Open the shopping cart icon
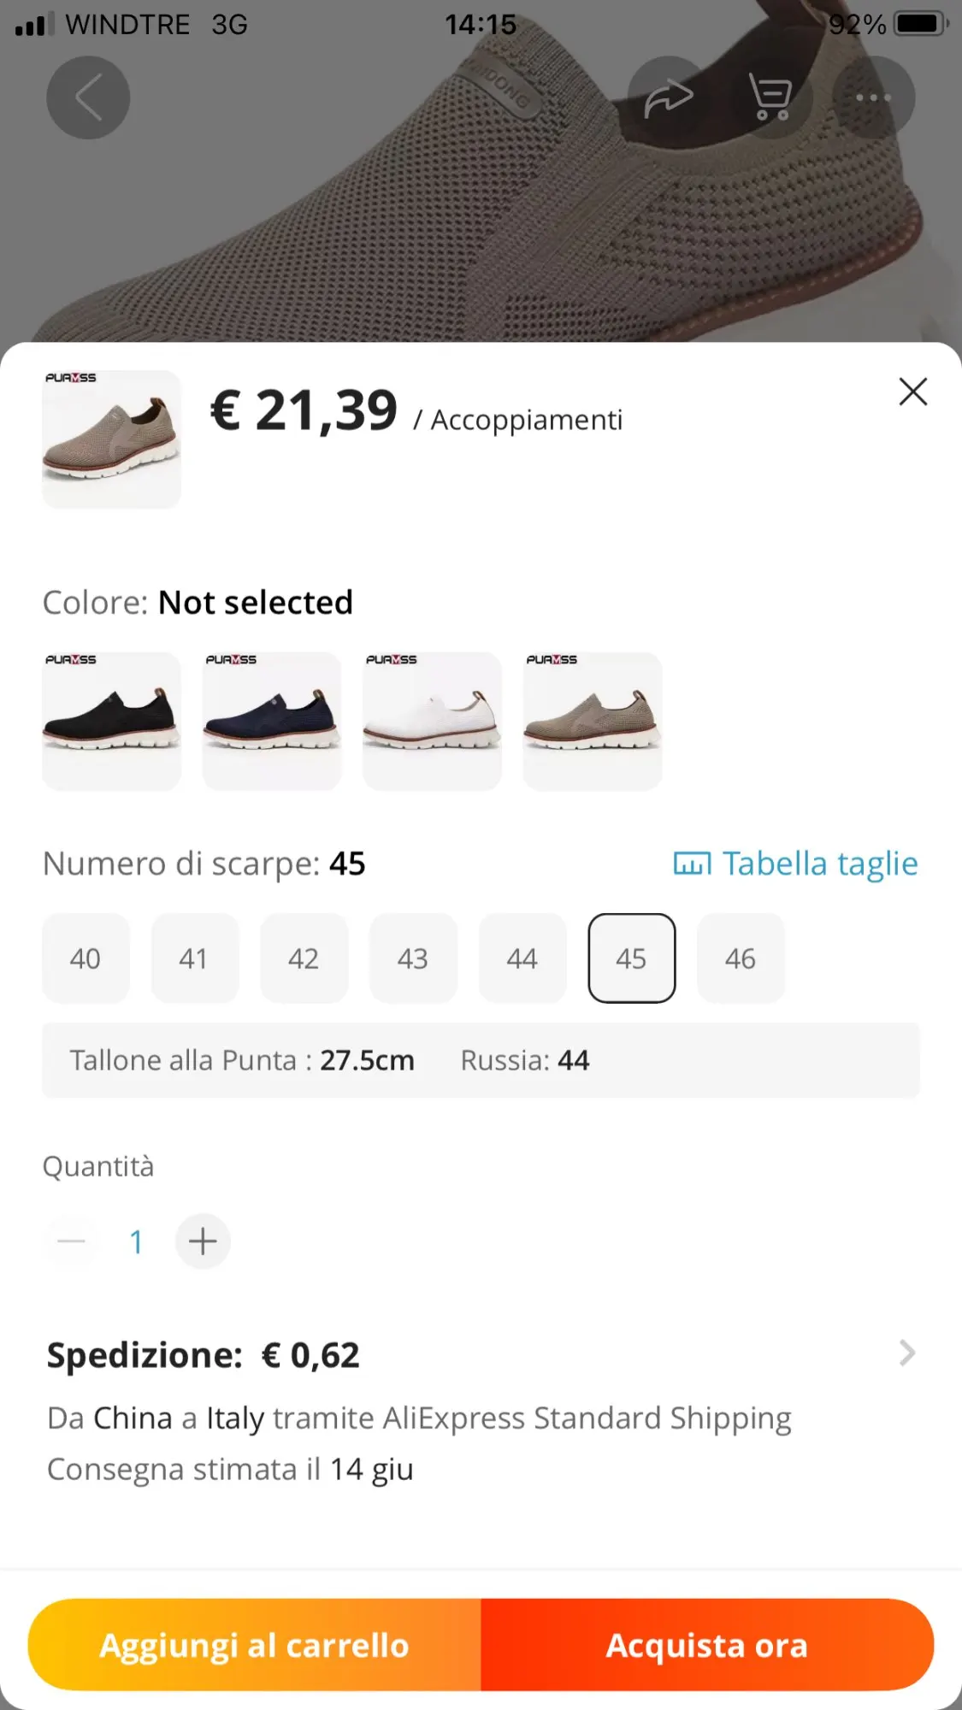Screen dimensions: 962x1710 coord(770,97)
